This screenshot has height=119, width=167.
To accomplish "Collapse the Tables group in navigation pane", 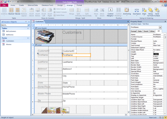I will point(28,28).
